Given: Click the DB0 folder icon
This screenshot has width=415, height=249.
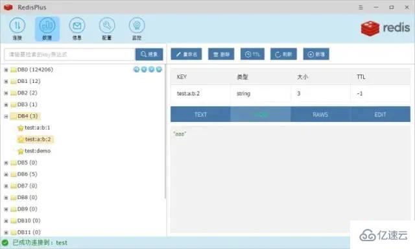Looking at the screenshot, I should [14, 70].
